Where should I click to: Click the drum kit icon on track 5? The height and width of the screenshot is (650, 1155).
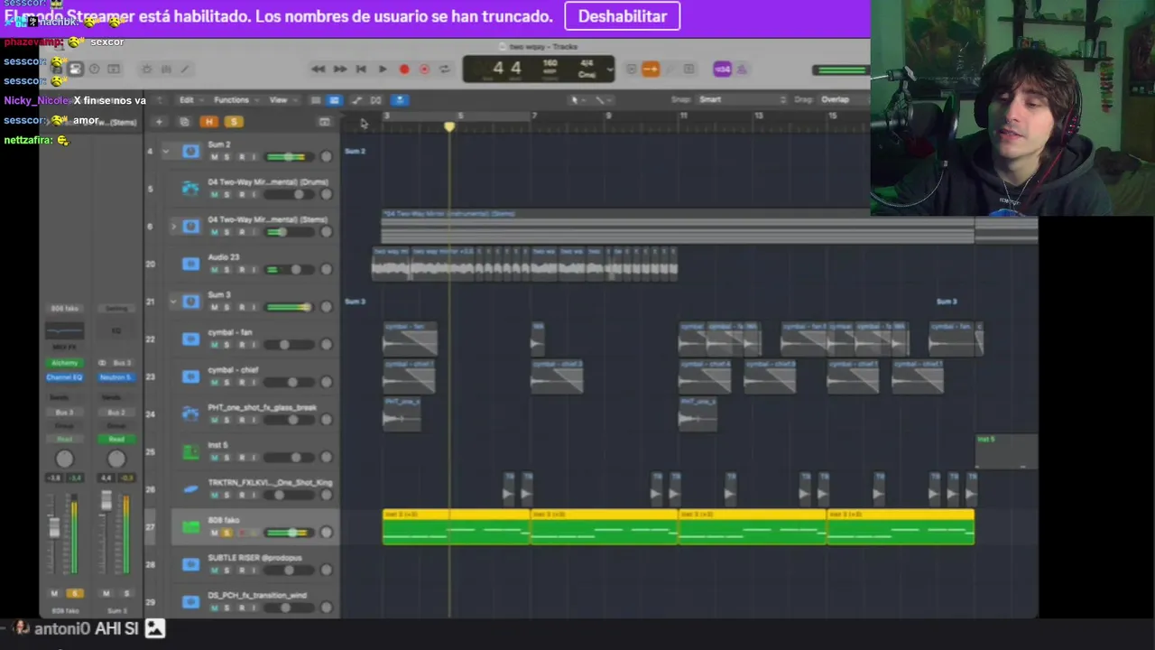[x=190, y=189]
